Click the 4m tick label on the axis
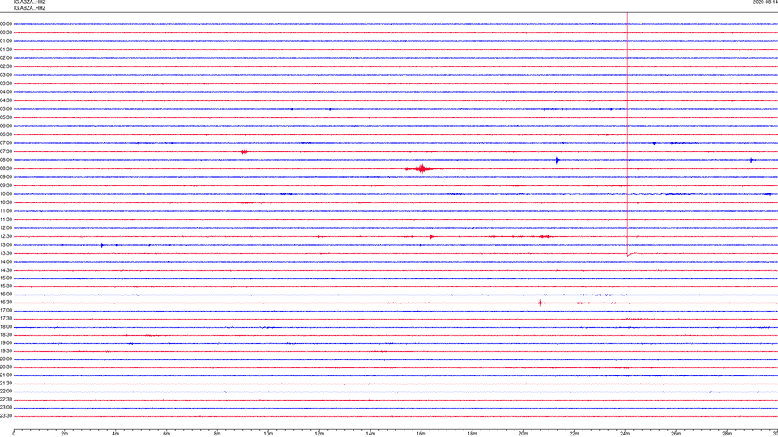Image resolution: width=778 pixels, height=437 pixels. pos(116,434)
